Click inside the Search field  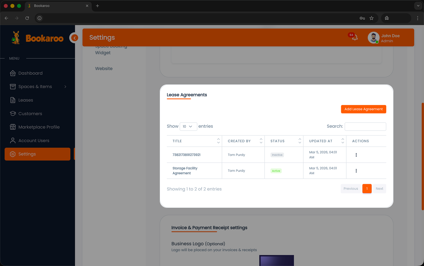(x=365, y=127)
